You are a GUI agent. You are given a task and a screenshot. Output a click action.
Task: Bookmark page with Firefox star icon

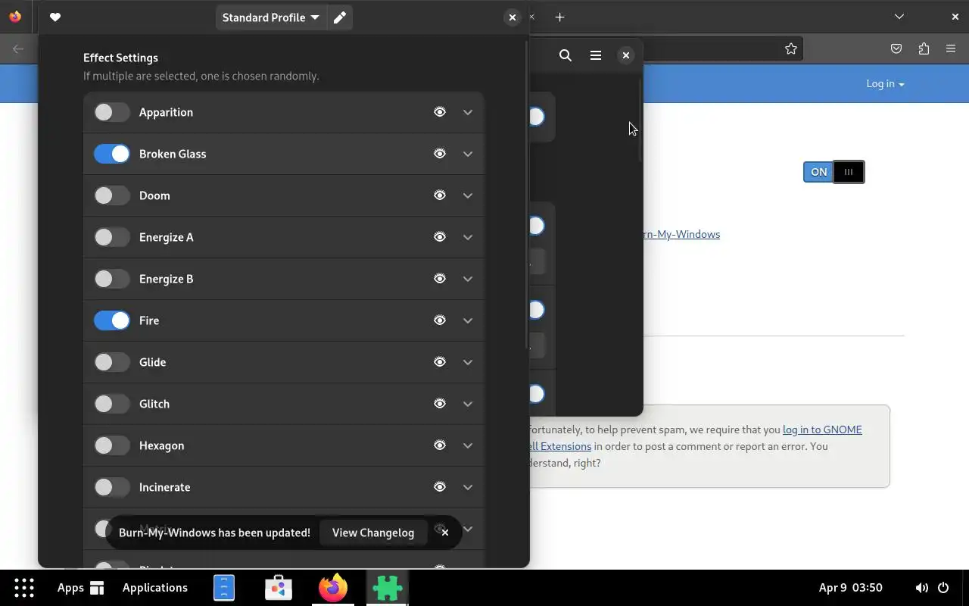pos(791,48)
